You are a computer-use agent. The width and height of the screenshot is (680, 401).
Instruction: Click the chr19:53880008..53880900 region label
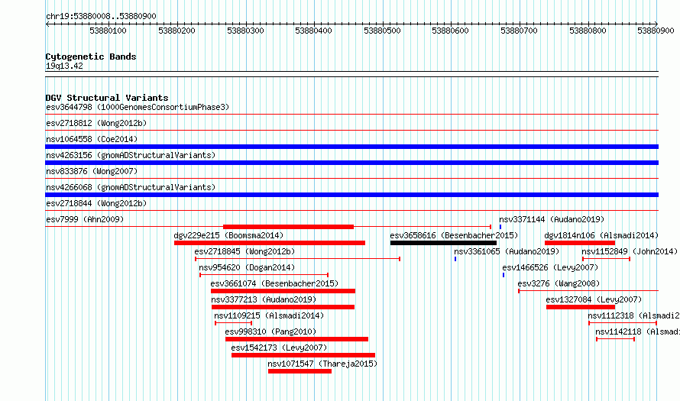[101, 16]
